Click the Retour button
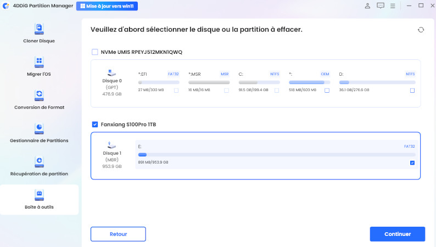436x247 pixels. click(118, 234)
